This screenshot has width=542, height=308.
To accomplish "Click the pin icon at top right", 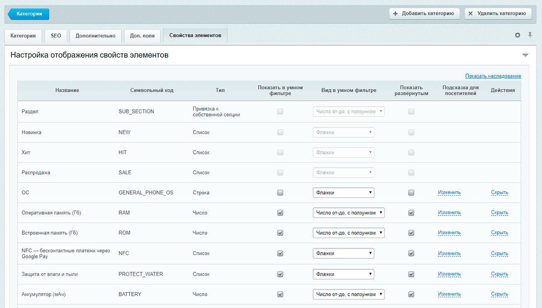I will point(530,35).
